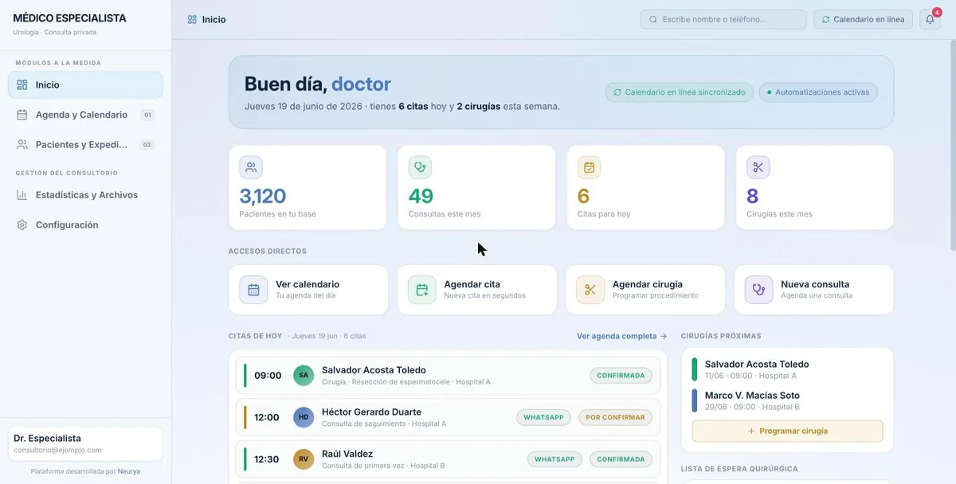Image resolution: width=956 pixels, height=484 pixels.
Task: Click the SA avatar of Salvador Acosta Toledo
Action: (x=304, y=376)
